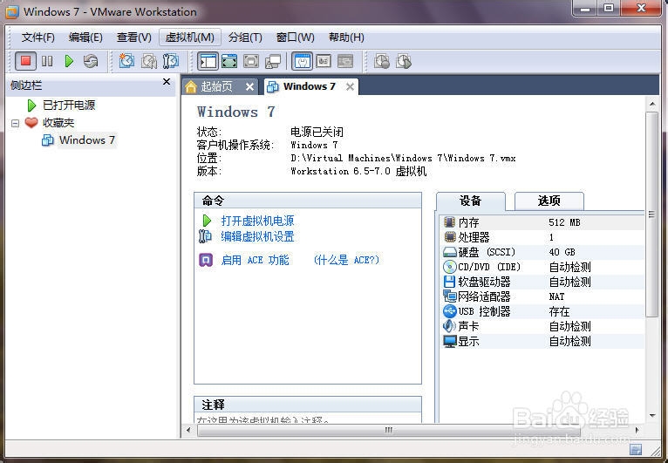The height and width of the screenshot is (463, 668).
Task: Click the suspend (pause) toolbar button
Action: (47, 61)
